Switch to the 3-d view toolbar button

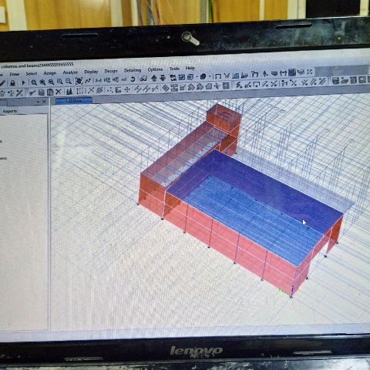tap(99, 80)
